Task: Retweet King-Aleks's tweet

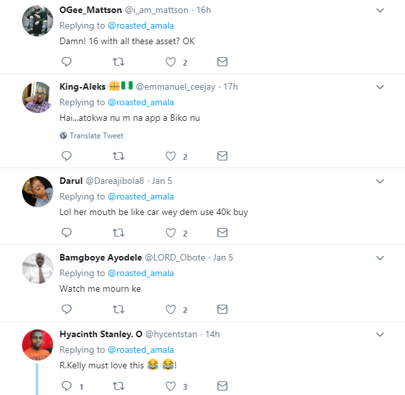Action: (118, 156)
